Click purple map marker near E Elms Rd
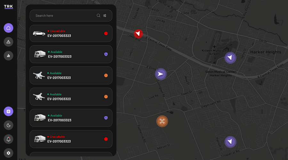This screenshot has height=160, width=288. [161, 74]
